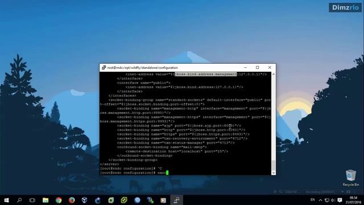Open yellow-green linked squares taskbar app
The width and height of the screenshot is (364, 205).
pyautogui.click(x=124, y=200)
